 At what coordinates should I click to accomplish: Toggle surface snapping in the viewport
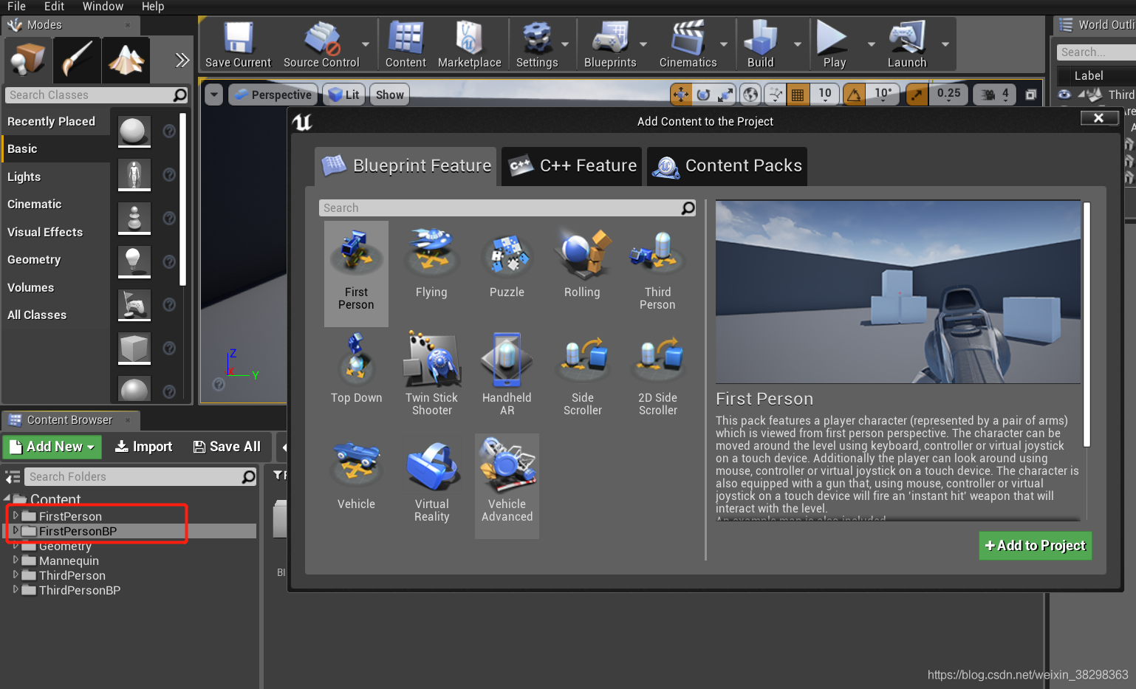(775, 95)
